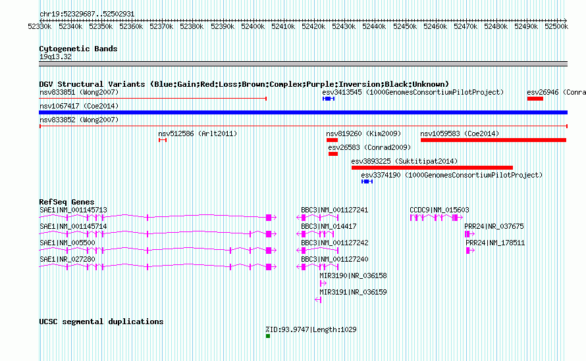Open the nsv833852 (Wong2007) variant label
This screenshot has height=361, width=586.
[x=79, y=120]
